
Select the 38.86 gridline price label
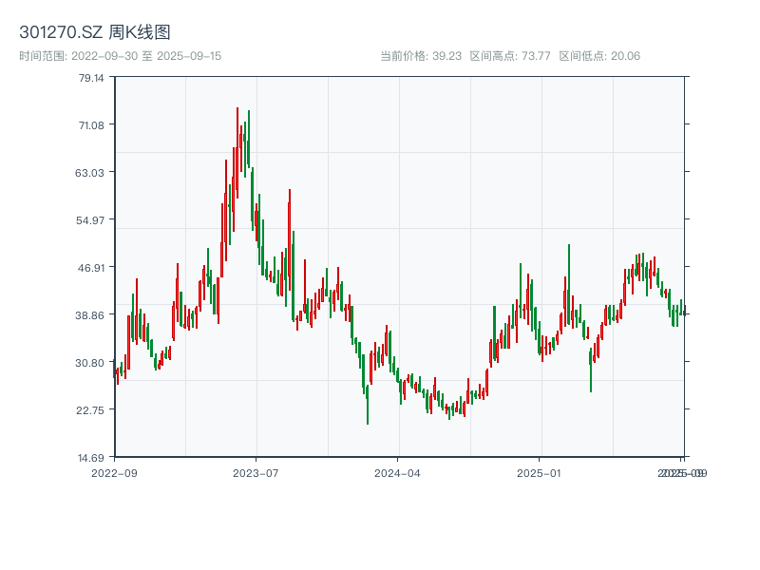coord(90,315)
